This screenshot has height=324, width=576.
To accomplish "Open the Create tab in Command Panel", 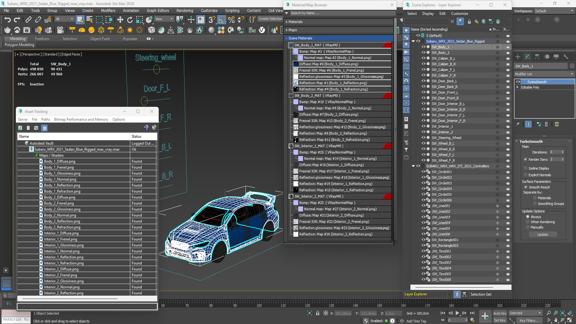I will click(x=518, y=57).
